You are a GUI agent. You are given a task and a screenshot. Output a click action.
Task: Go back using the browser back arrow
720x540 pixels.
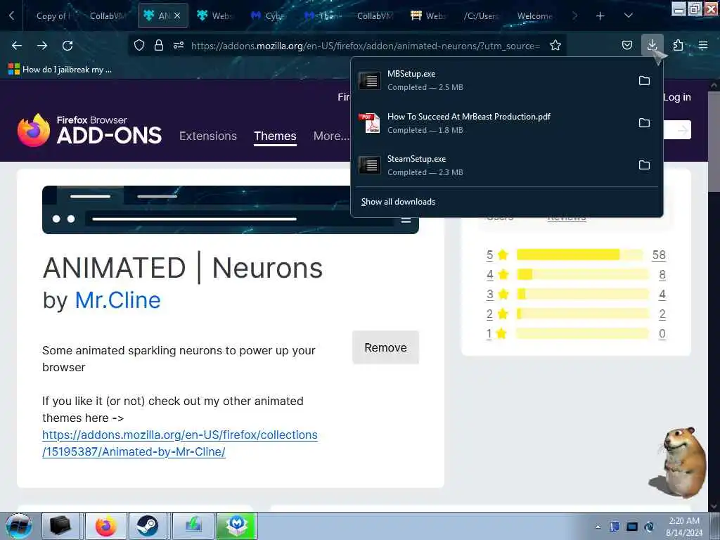point(17,46)
